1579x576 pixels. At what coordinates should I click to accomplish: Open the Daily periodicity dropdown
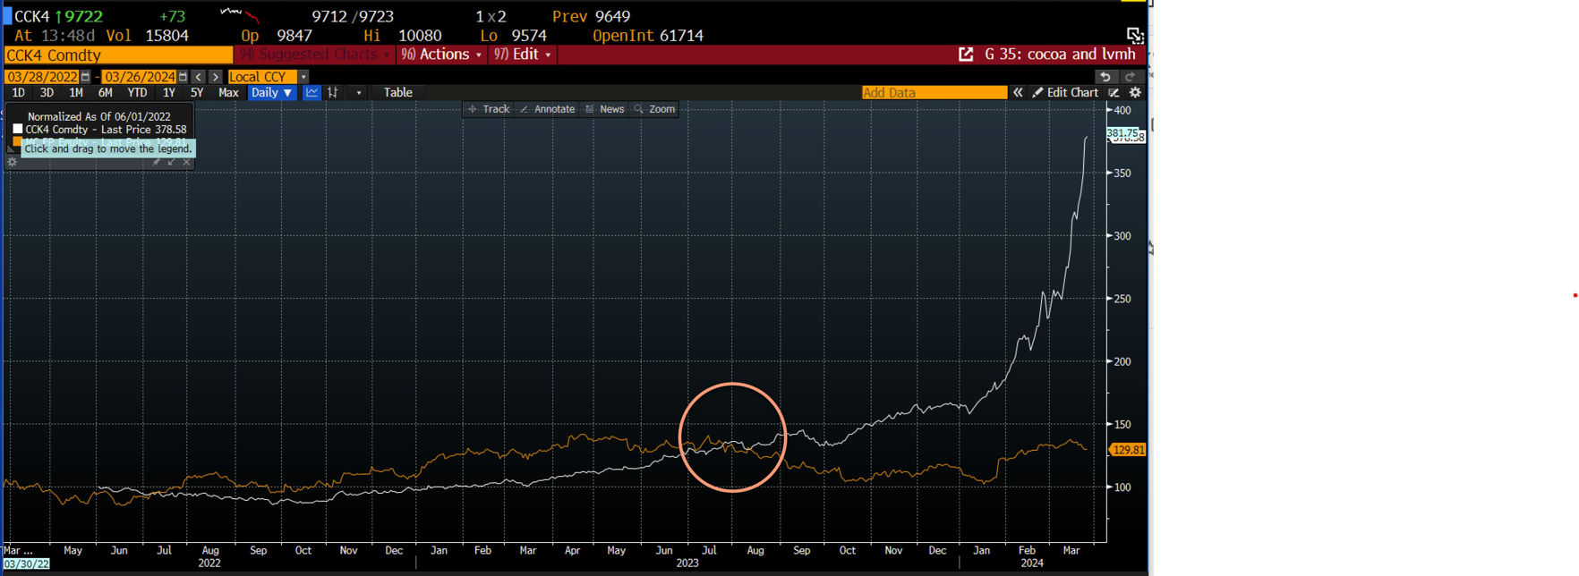[x=271, y=93]
